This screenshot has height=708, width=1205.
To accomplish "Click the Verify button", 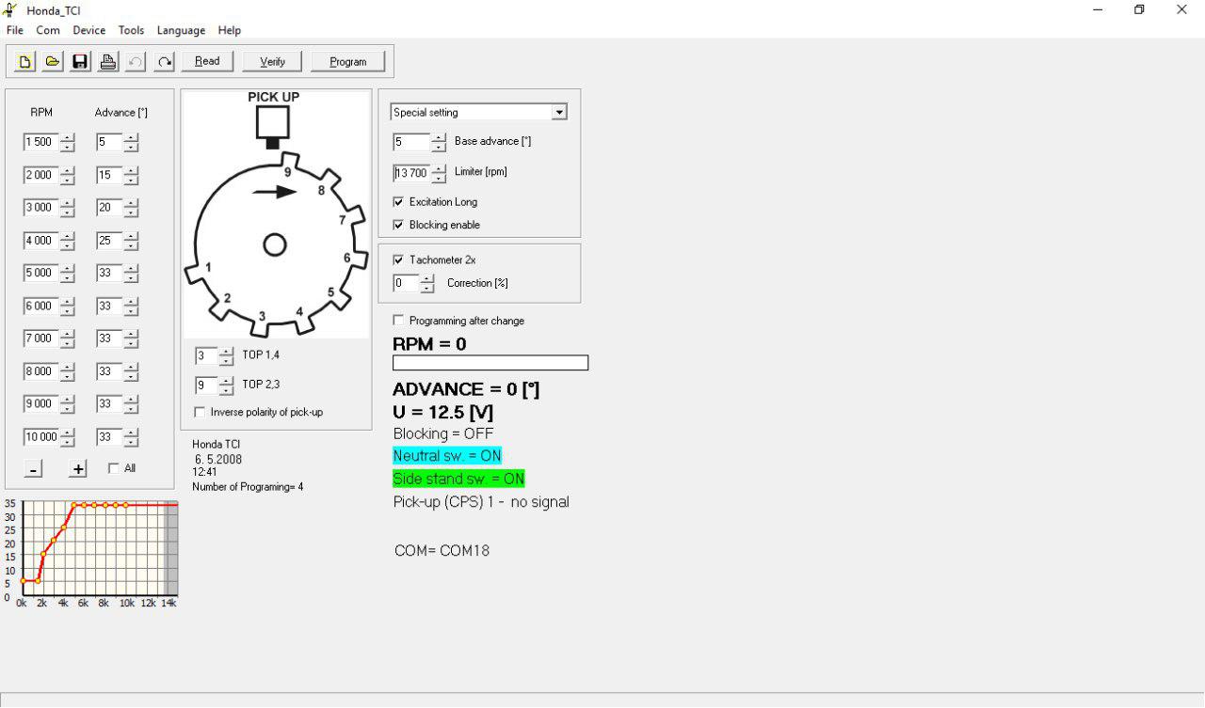I will click(x=272, y=61).
